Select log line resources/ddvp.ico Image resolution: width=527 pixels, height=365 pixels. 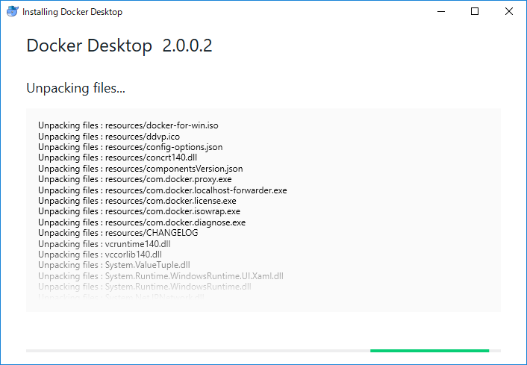(x=109, y=137)
